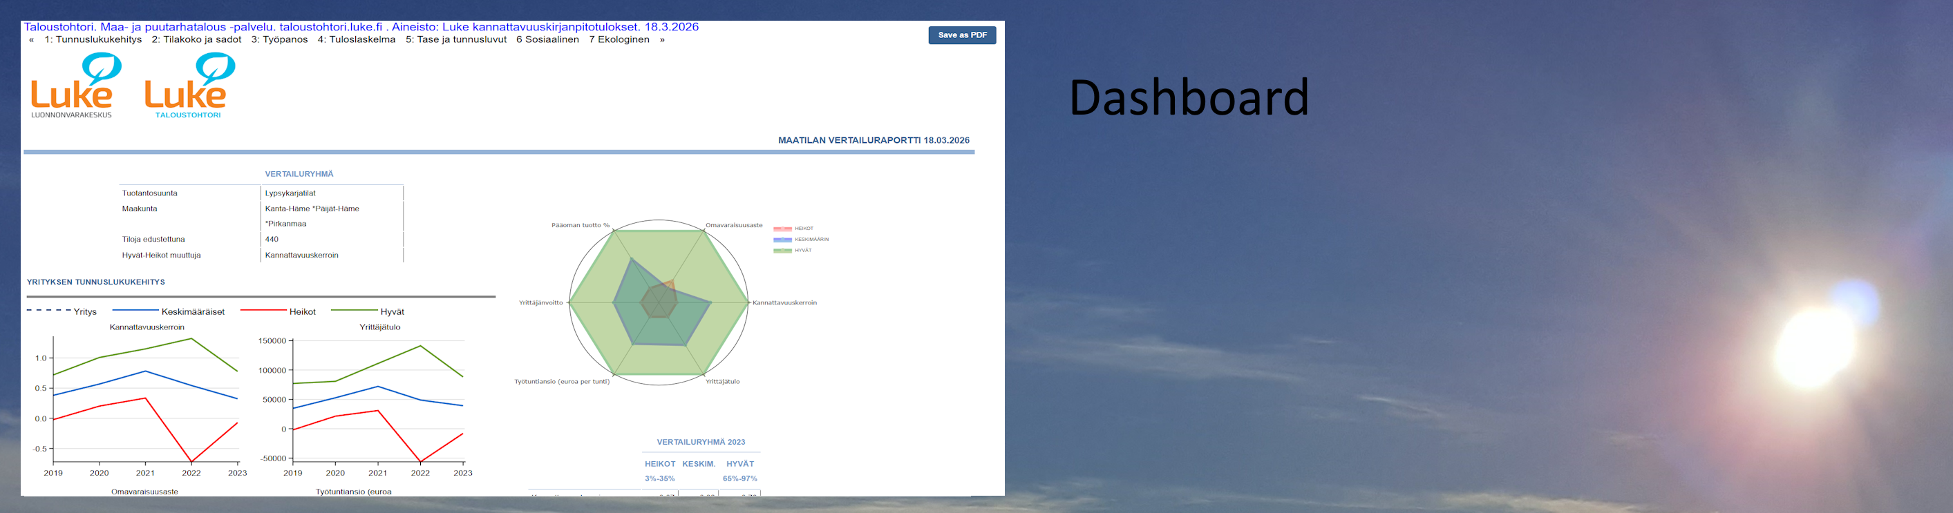
Task: Open the 4: Tuloslaskelma page
Action: click(x=357, y=40)
